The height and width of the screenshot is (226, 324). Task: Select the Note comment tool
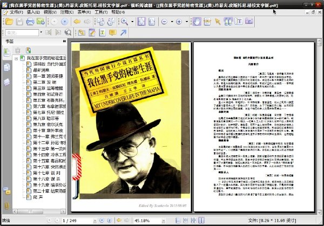(x=113, y=32)
